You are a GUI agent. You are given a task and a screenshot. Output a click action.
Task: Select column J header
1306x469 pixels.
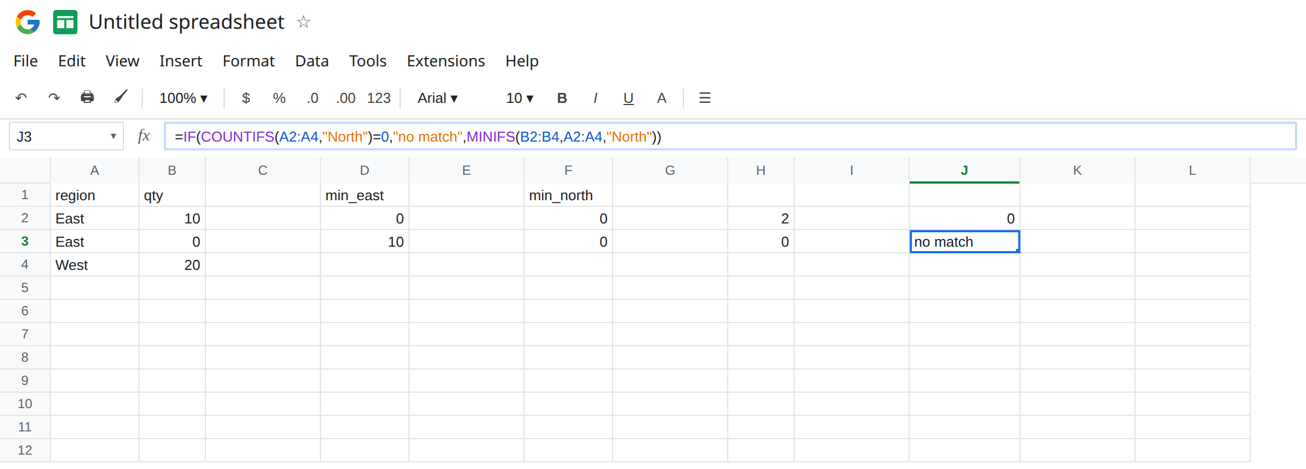964,170
